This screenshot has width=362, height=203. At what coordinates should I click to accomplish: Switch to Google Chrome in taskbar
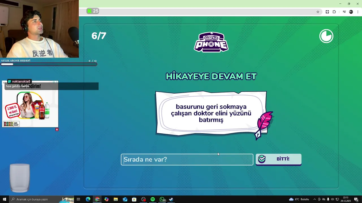coord(97,199)
